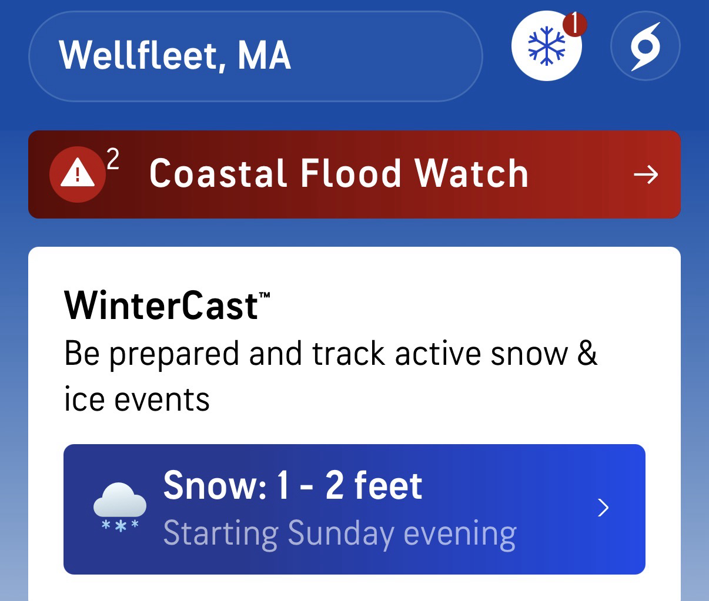Tap the MA state abbreviation in the location field
The image size is (709, 601).
(x=264, y=56)
